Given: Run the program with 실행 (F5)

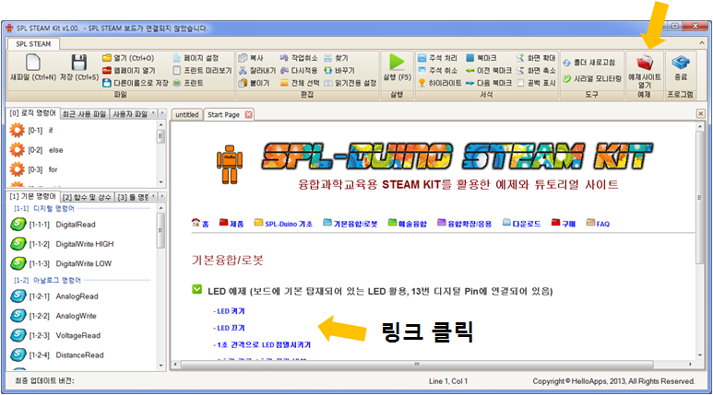Looking at the screenshot, I should coord(397,67).
